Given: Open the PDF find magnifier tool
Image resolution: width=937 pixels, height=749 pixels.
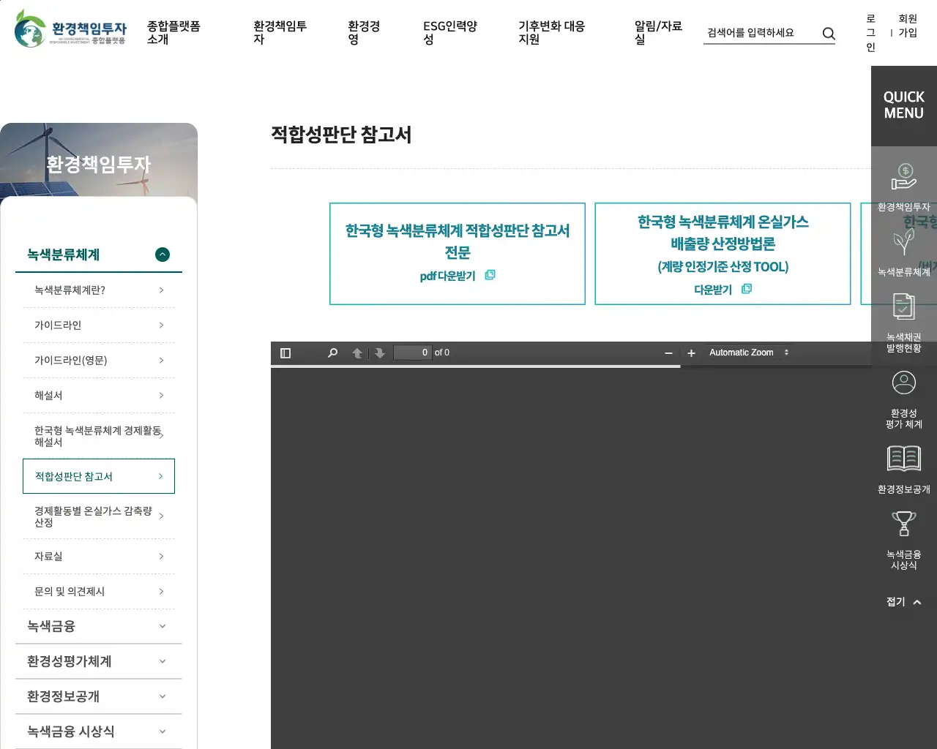Looking at the screenshot, I should 332,353.
